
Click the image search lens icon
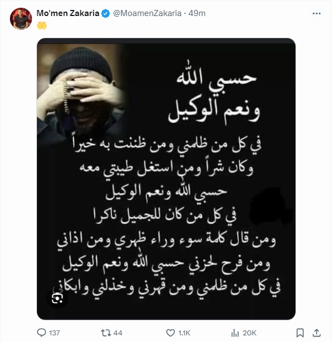(x=57, y=298)
